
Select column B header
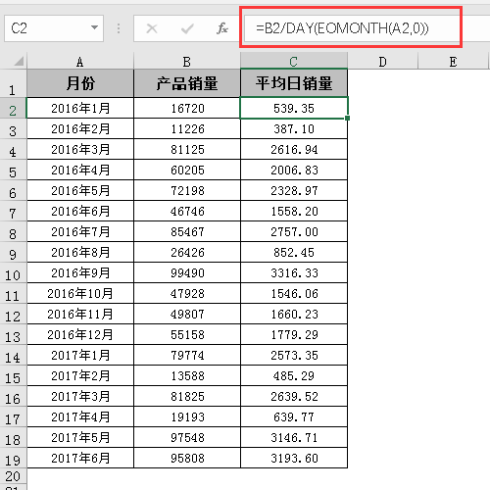[187, 61]
